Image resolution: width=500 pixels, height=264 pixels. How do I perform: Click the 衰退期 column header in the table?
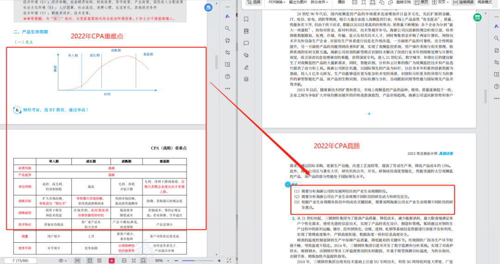tap(164, 161)
